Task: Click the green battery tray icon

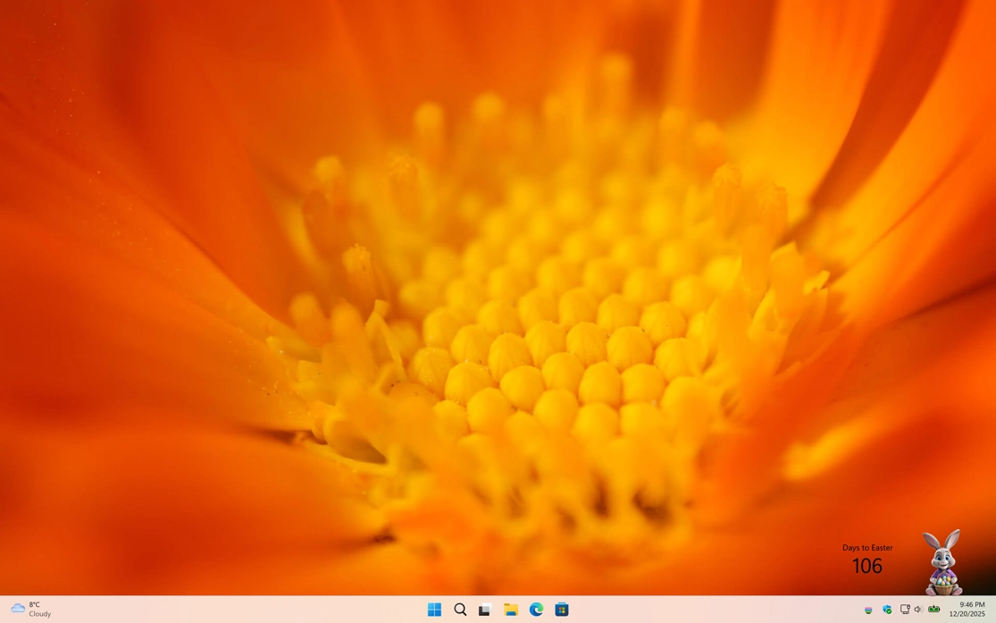Action: click(934, 609)
